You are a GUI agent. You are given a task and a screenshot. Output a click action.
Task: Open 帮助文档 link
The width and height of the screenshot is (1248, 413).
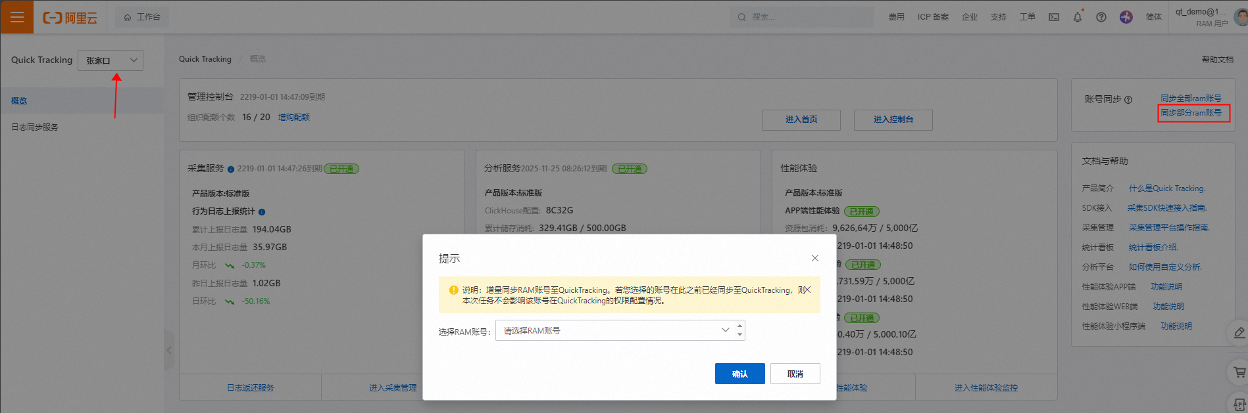[1218, 60]
